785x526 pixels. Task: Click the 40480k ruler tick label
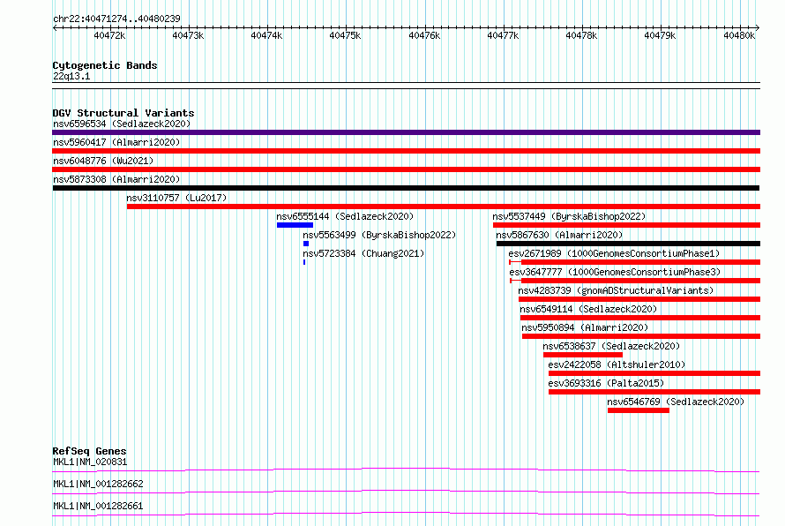pos(739,35)
